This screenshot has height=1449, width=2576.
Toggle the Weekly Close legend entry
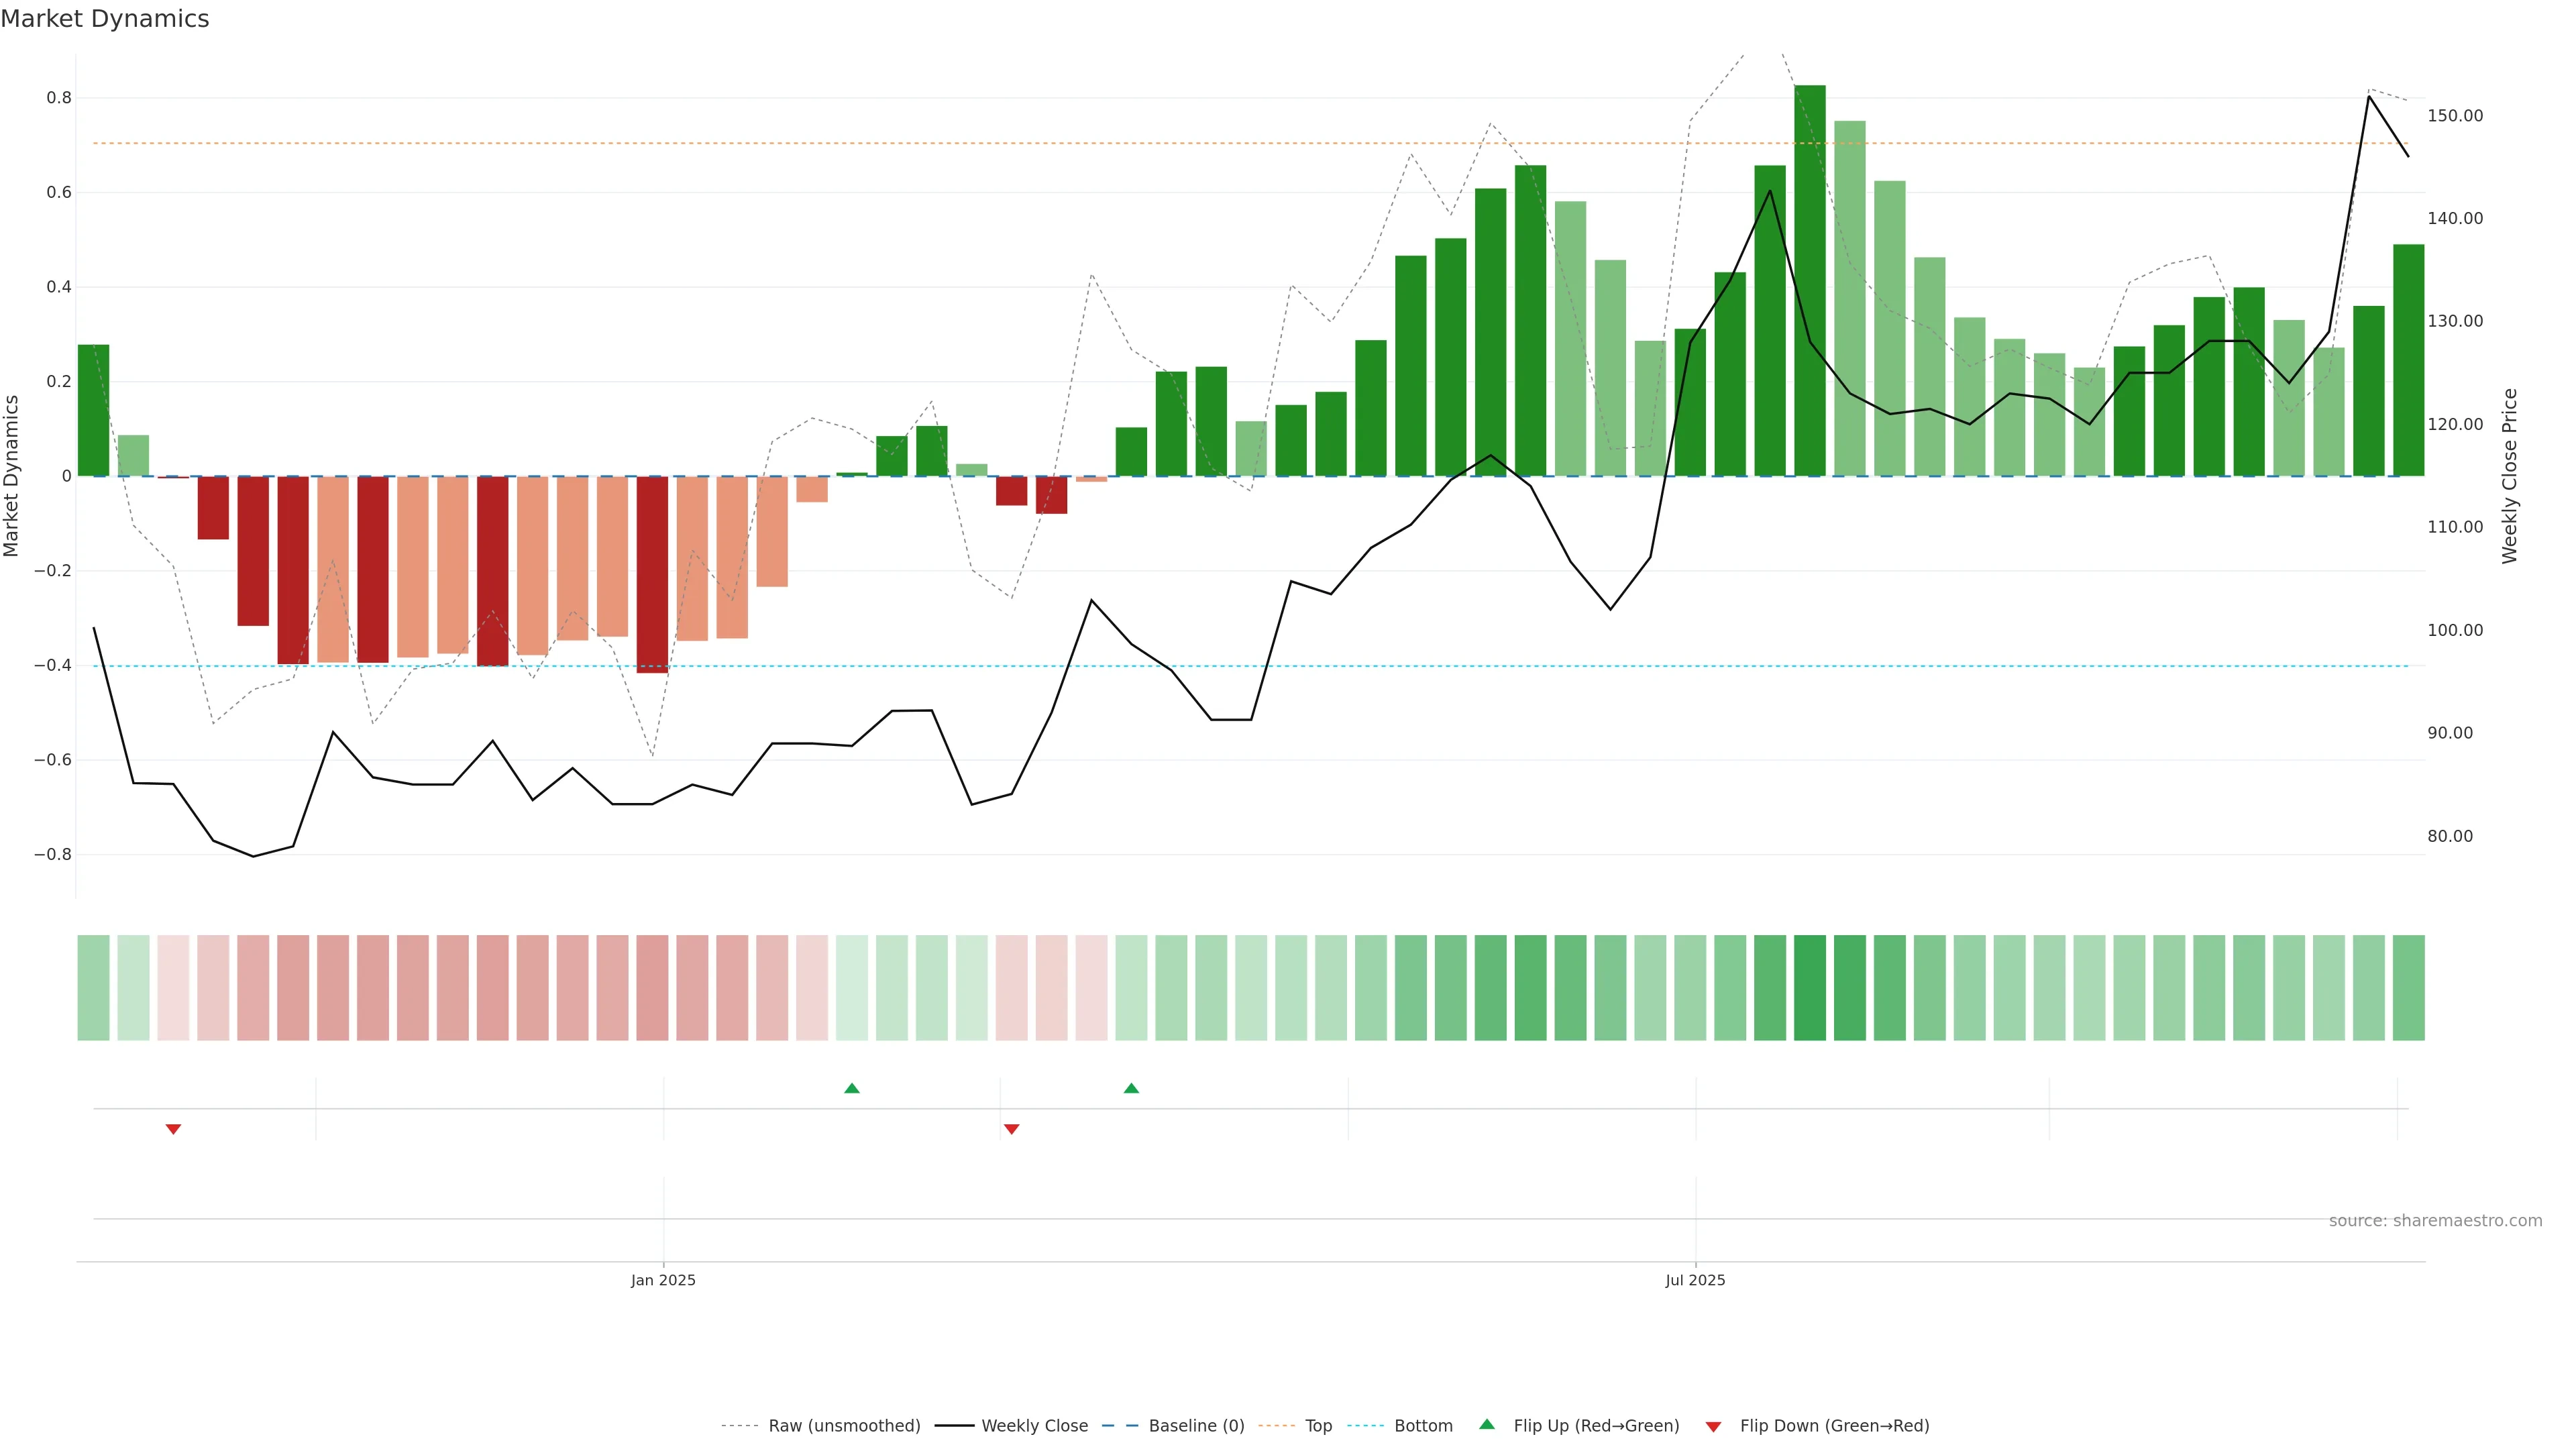click(1034, 1426)
